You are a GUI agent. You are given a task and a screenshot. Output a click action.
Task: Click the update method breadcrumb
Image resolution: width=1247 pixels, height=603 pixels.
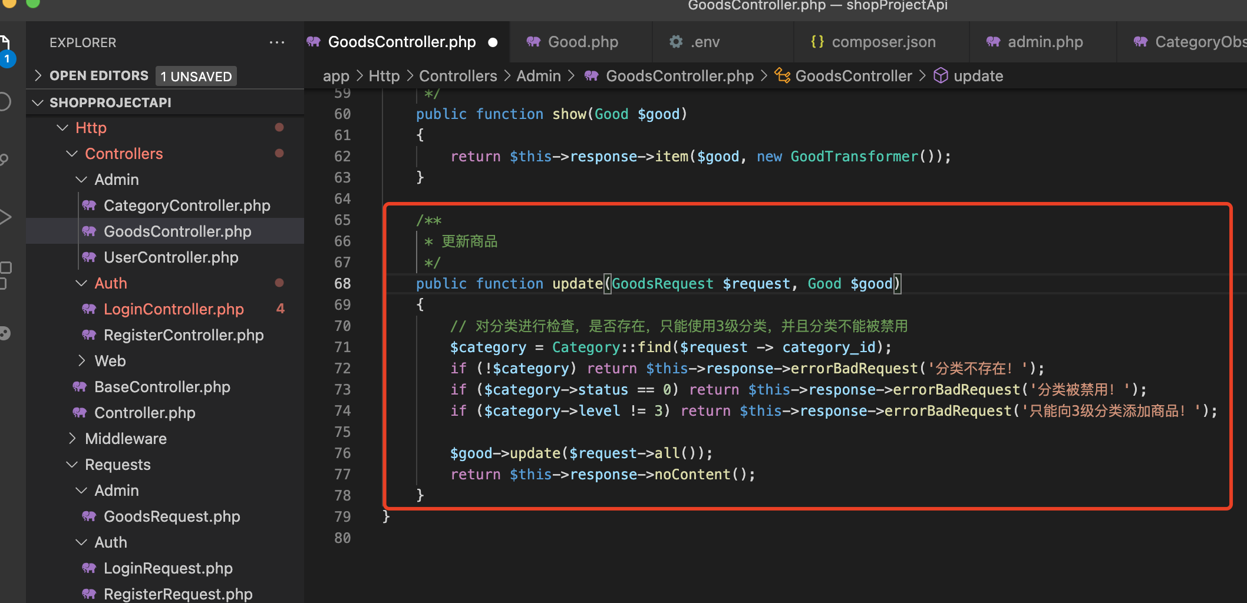tap(978, 76)
